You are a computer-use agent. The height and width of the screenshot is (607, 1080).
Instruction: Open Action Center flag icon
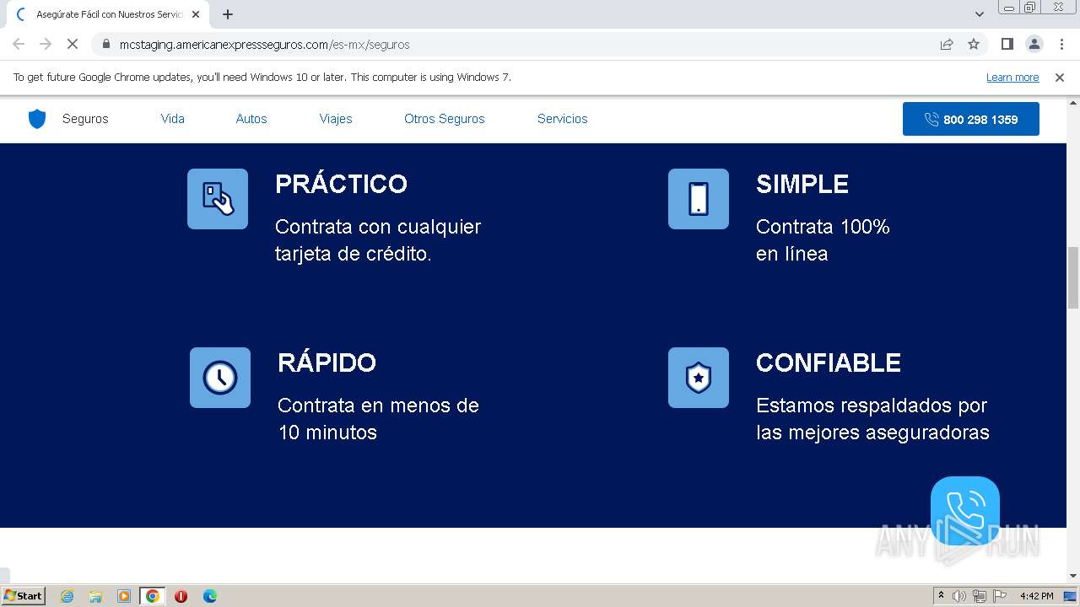click(1000, 596)
